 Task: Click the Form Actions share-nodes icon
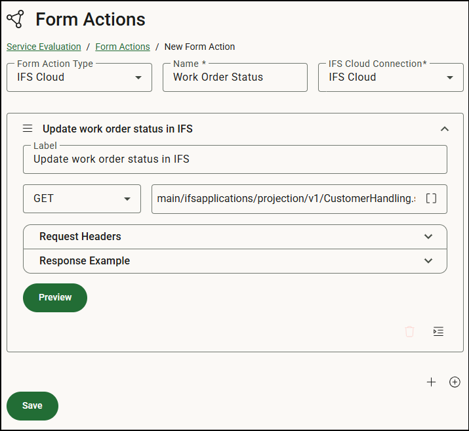[15, 19]
